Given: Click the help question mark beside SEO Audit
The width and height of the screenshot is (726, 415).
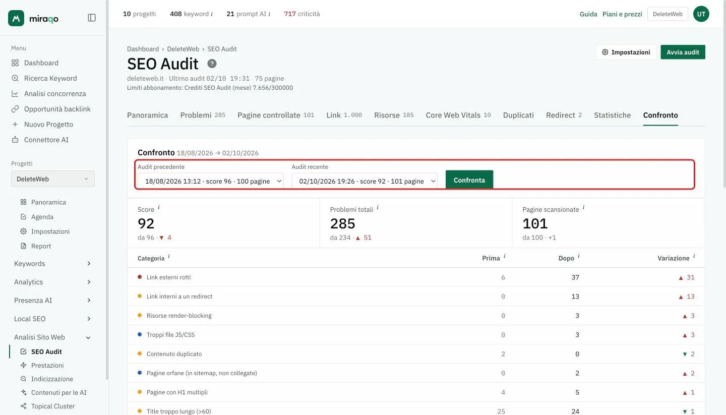Looking at the screenshot, I should 212,64.
